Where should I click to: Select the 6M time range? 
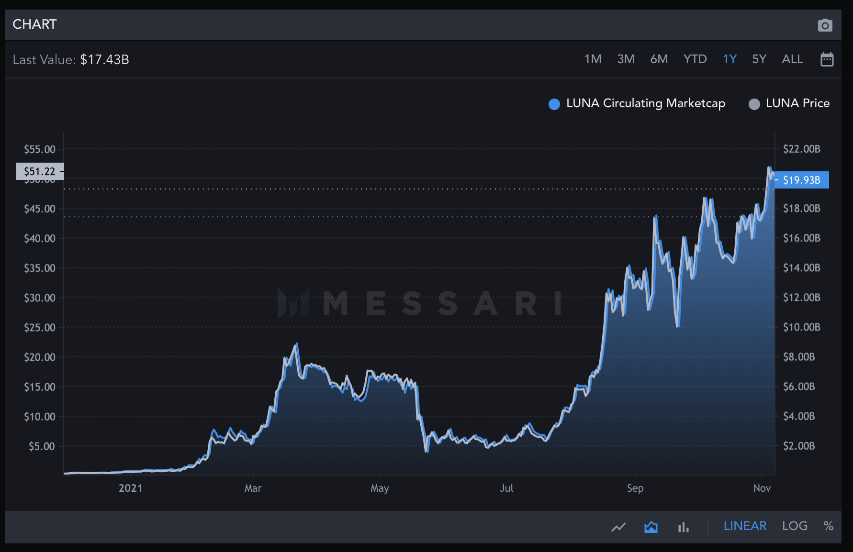[x=659, y=59]
